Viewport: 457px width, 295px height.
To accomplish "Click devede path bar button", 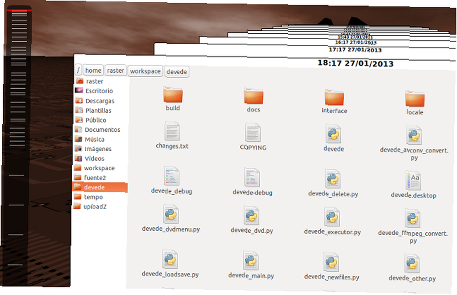I will point(177,72).
